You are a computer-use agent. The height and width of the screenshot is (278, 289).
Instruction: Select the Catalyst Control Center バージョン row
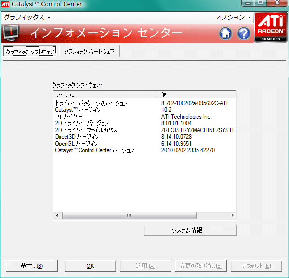pyautogui.click(x=145, y=150)
